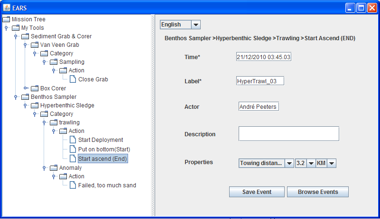Viewport: 380px width, 219px height.
Task: Collapse the Benthos Sampler tree node
Action: click(16, 96)
